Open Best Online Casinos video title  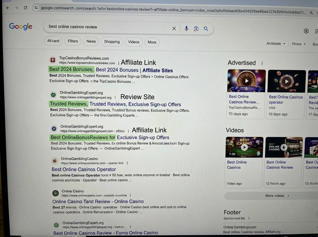[x=237, y=165]
